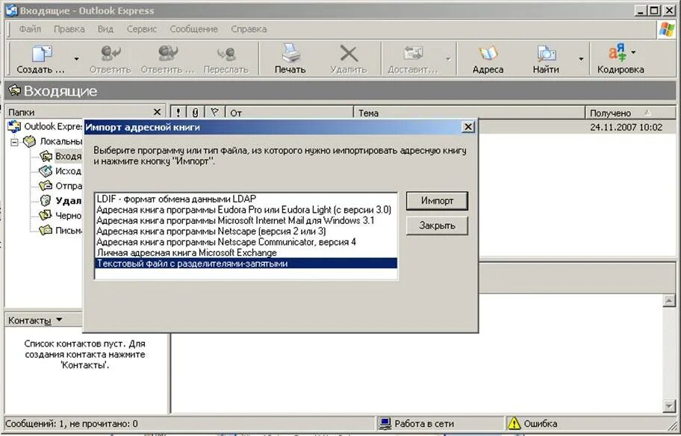Screen dimensions: 681x436
Task: Click the Удалить delete X icon
Action: 348,54
